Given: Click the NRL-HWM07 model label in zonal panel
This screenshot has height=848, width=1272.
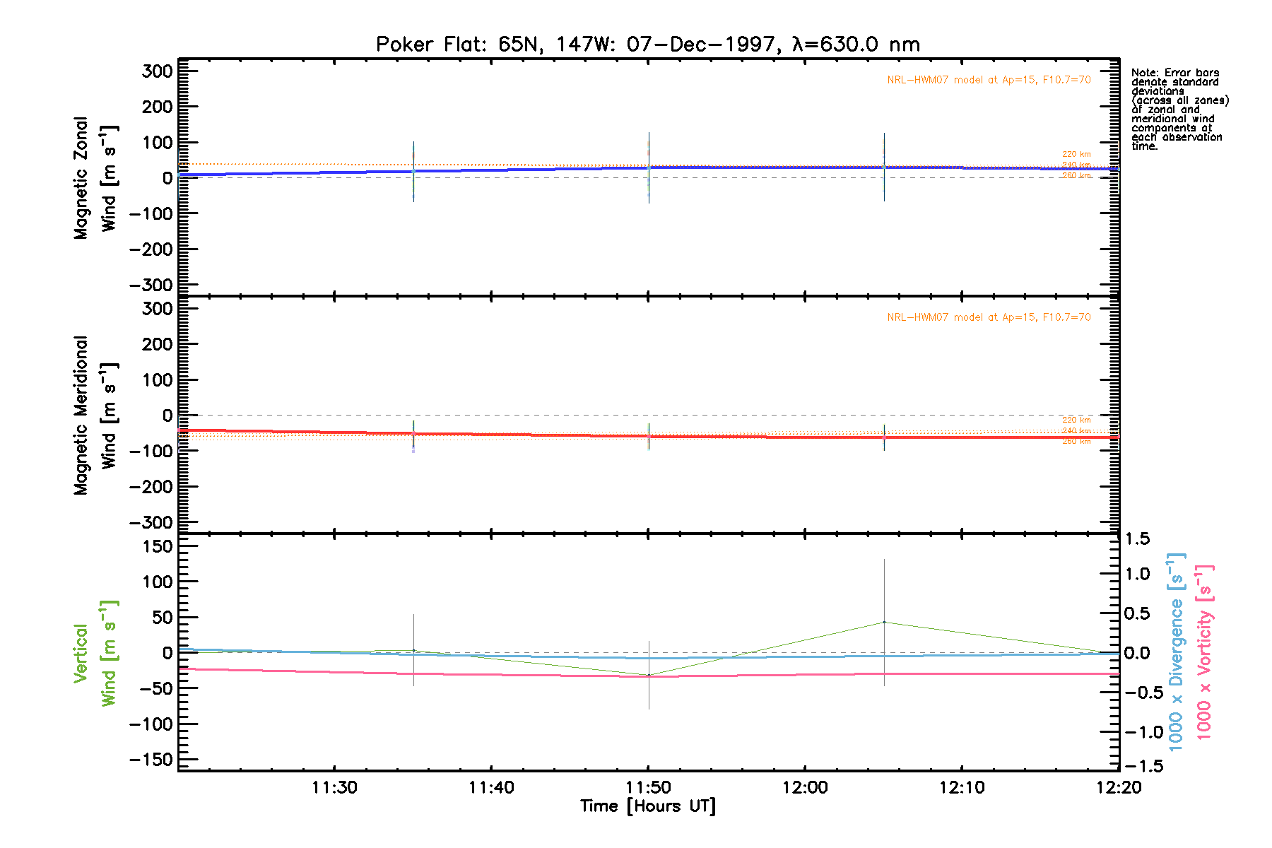Looking at the screenshot, I should click(989, 80).
